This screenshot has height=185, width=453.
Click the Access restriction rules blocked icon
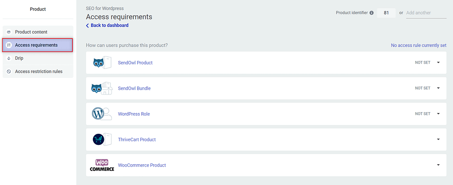pos(9,72)
